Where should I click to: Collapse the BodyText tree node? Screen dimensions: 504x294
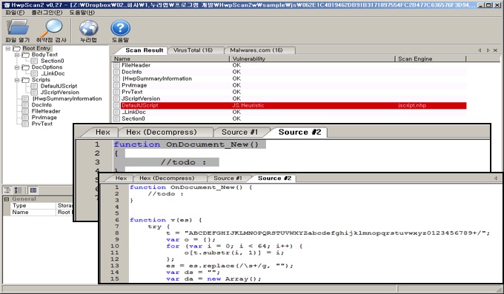coord(17,55)
